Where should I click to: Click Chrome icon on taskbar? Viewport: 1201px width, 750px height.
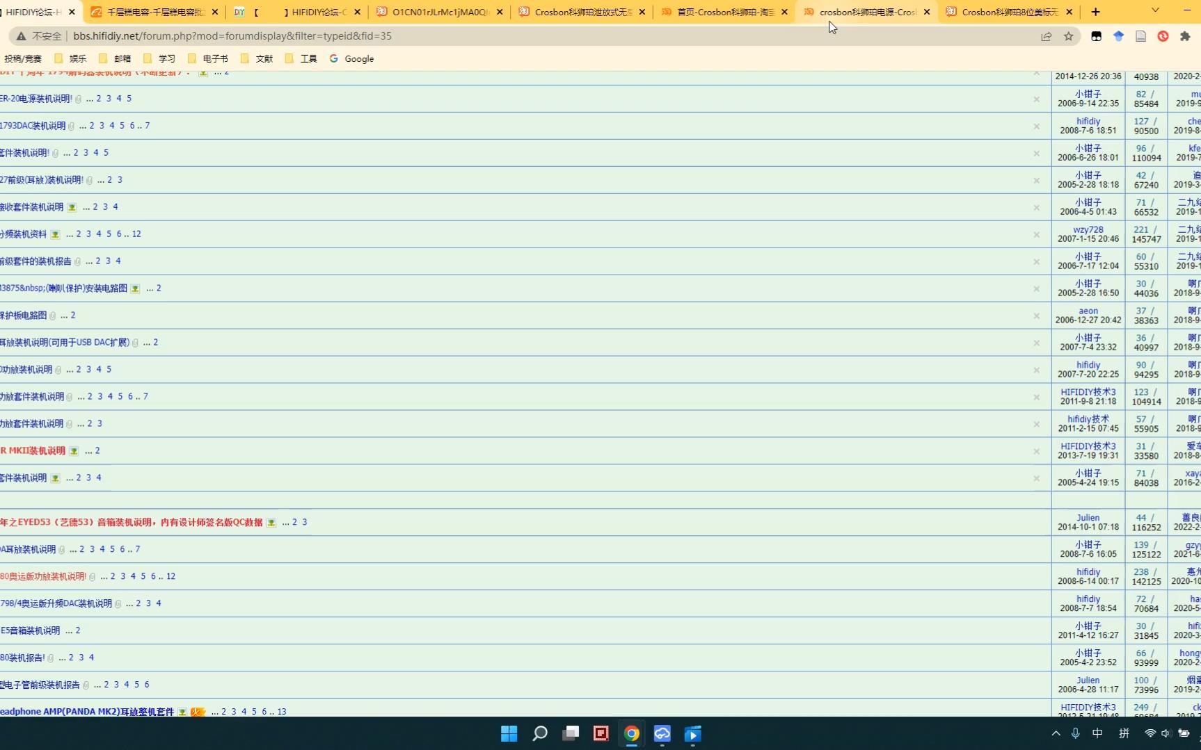point(632,733)
